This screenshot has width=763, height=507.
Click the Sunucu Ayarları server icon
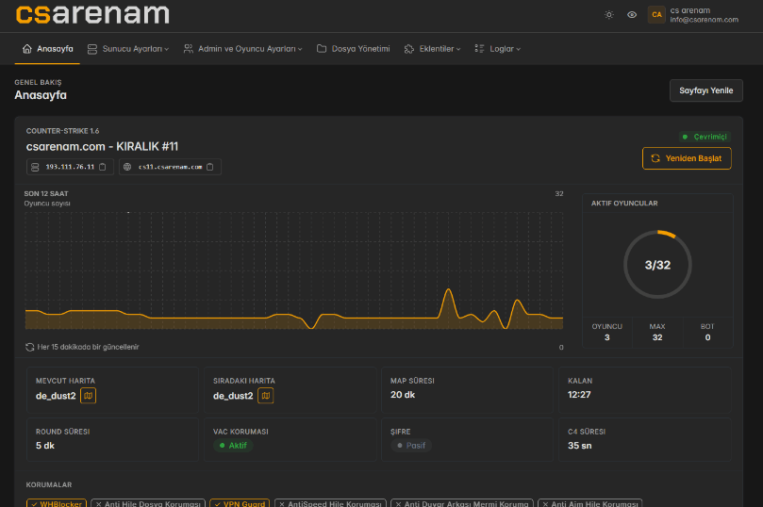[92, 49]
